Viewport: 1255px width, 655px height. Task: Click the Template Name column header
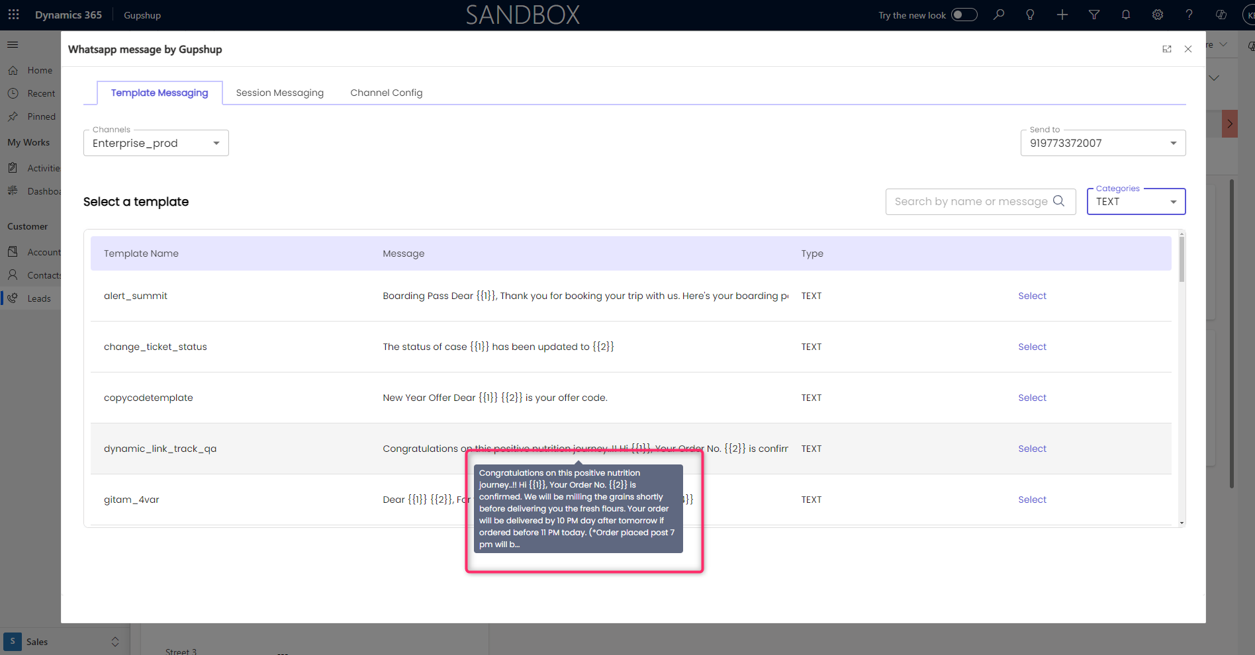(x=141, y=253)
